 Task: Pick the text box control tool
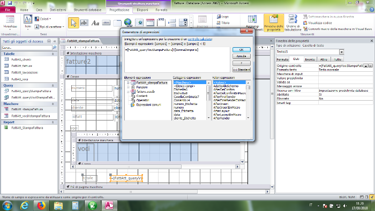[84, 23]
